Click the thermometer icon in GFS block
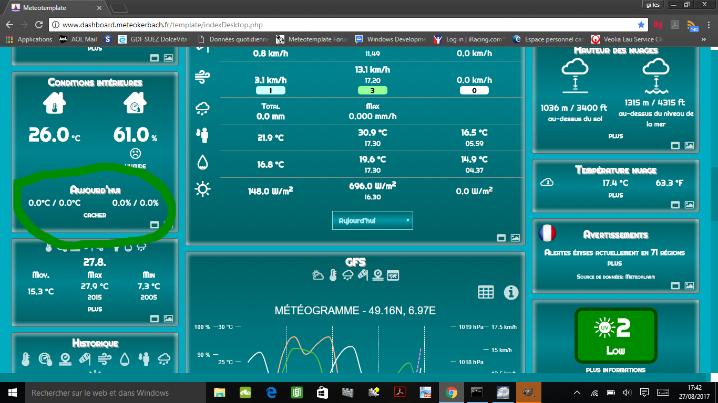Viewport: 718px width, 403px height. 333,275
